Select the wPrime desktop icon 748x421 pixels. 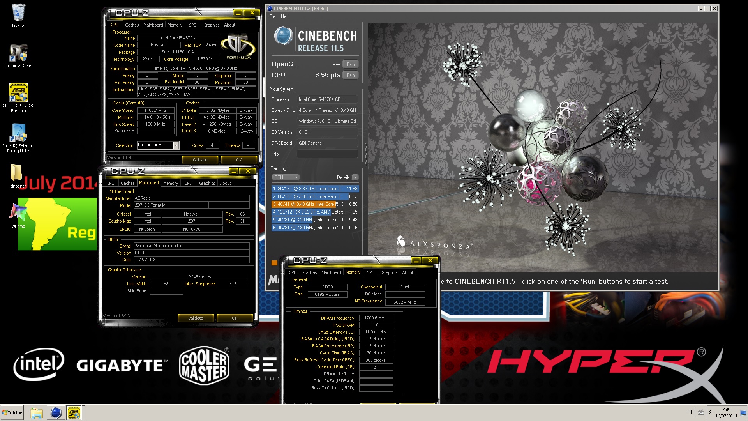(x=18, y=216)
